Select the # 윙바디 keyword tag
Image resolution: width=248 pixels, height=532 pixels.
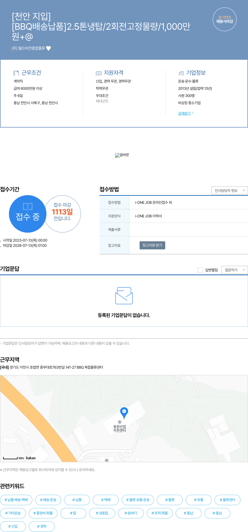coord(131,513)
